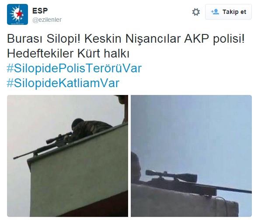Click the red star in ESP logo
The width and height of the screenshot is (258, 220).
tap(19, 14)
